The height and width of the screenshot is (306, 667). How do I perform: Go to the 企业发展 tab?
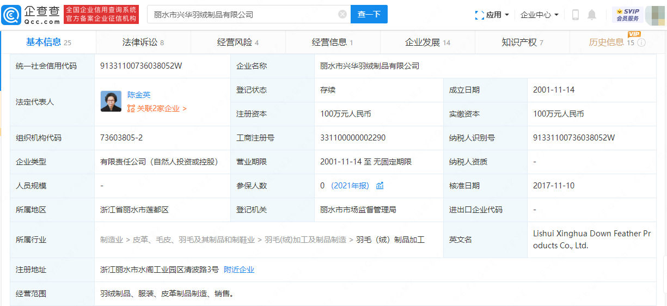(x=427, y=42)
